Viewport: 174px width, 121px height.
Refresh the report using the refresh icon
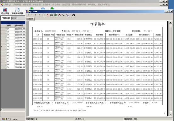[x=55, y=15]
